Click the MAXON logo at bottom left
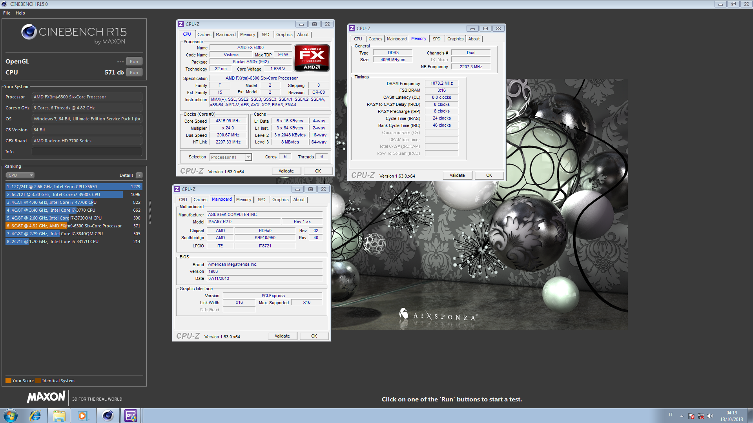The width and height of the screenshot is (753, 423). coord(46,397)
